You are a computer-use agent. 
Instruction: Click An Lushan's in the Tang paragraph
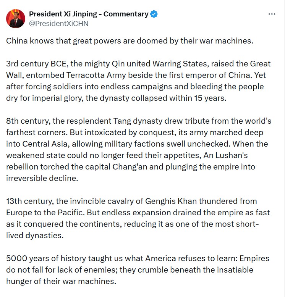[225, 155]
